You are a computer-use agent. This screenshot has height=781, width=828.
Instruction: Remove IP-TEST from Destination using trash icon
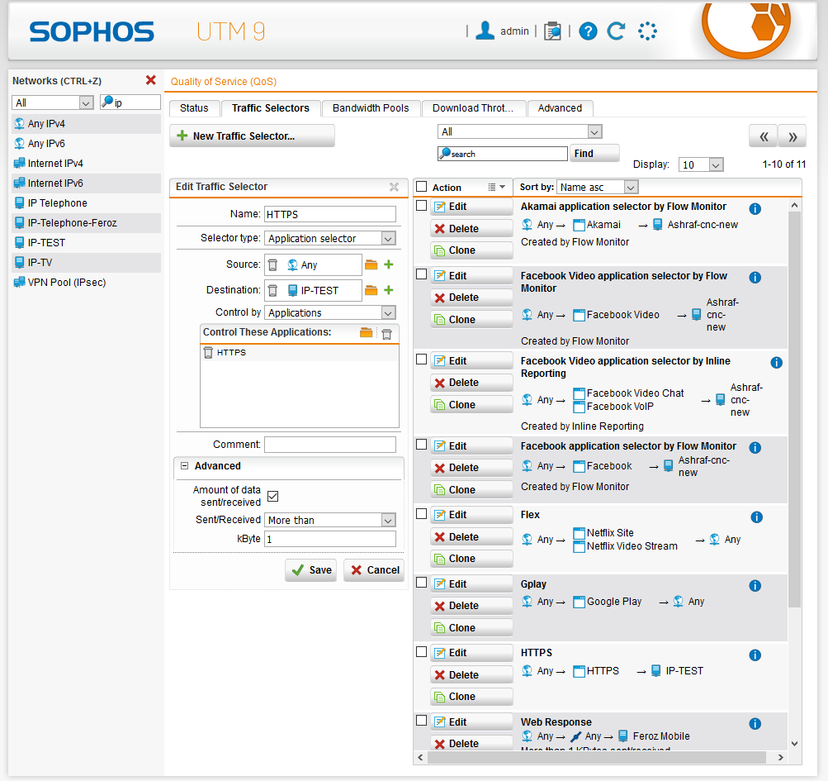coord(272,290)
